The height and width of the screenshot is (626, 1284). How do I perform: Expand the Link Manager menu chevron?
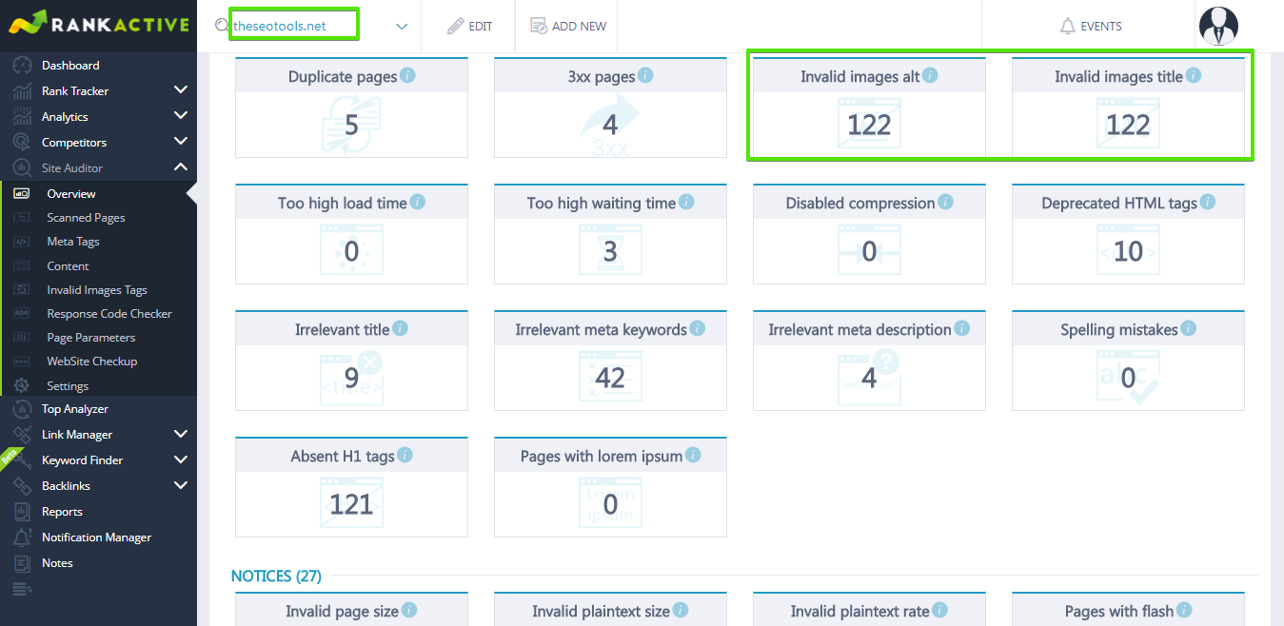click(x=181, y=434)
